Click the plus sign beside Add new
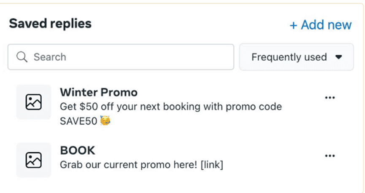The image size is (365, 193). pyautogui.click(x=294, y=25)
